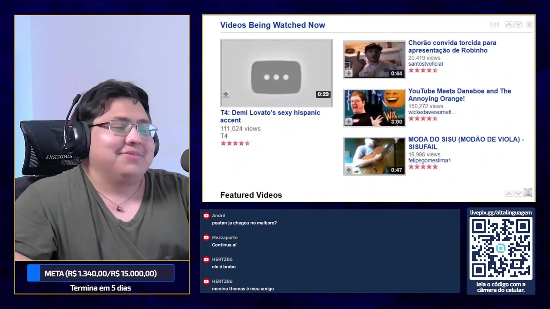Open 'Chorão convida torcida para apresentação de Robinho'

(452, 46)
